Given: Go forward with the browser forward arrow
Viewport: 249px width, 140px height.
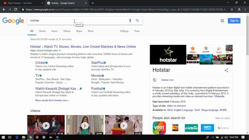Looking at the screenshot, I should pos(10,9).
